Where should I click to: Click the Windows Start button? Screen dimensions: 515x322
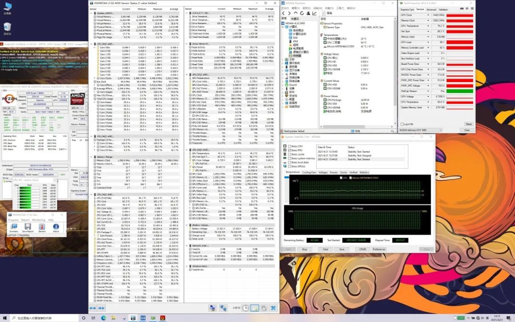click(5, 317)
